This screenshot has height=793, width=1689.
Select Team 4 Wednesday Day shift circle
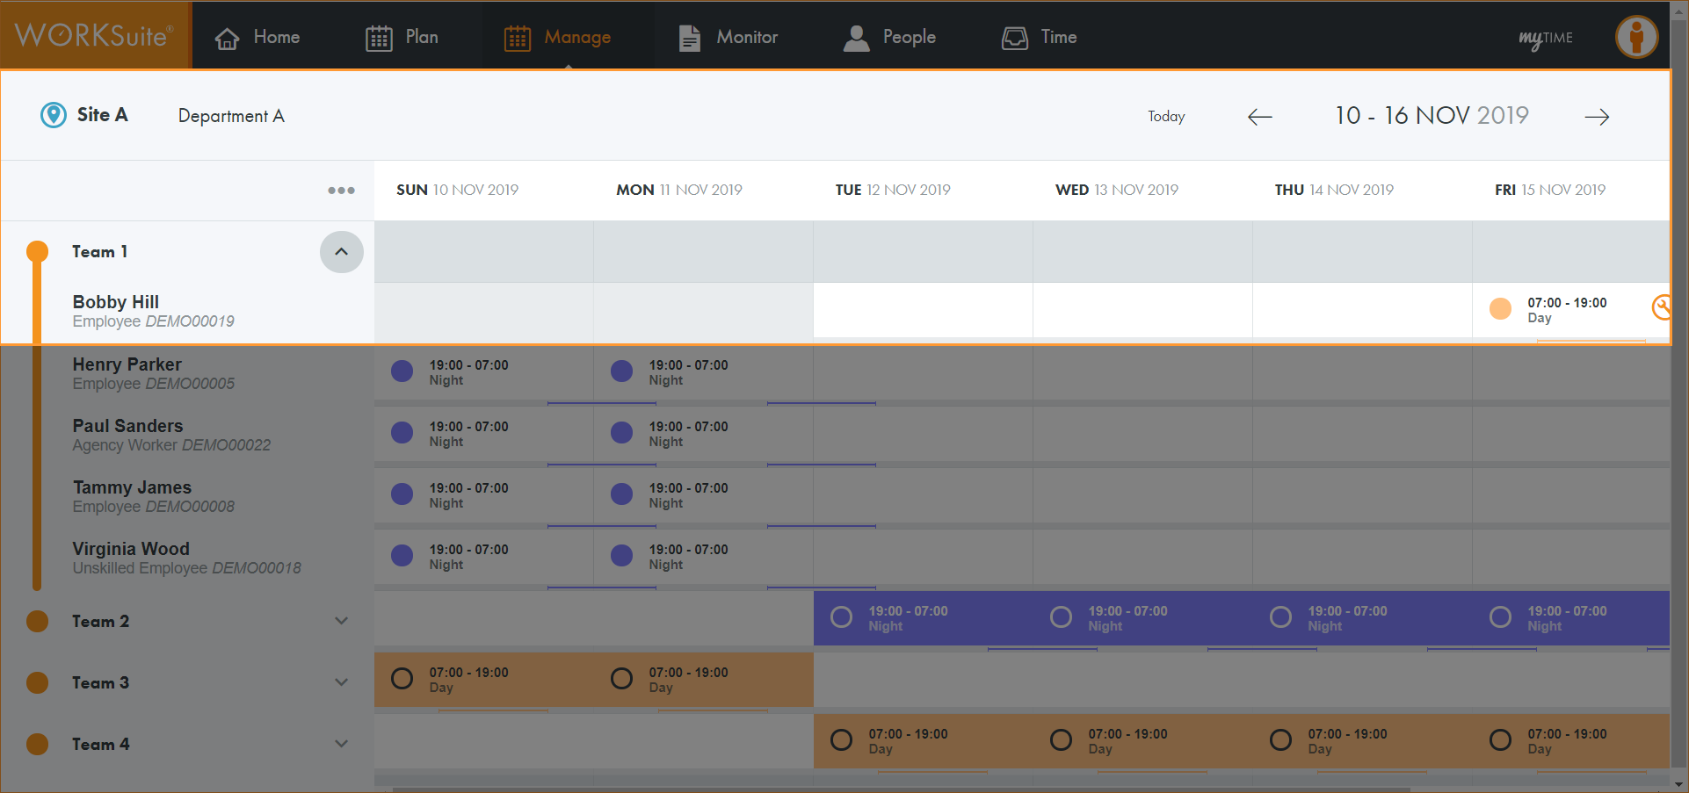(x=1061, y=740)
